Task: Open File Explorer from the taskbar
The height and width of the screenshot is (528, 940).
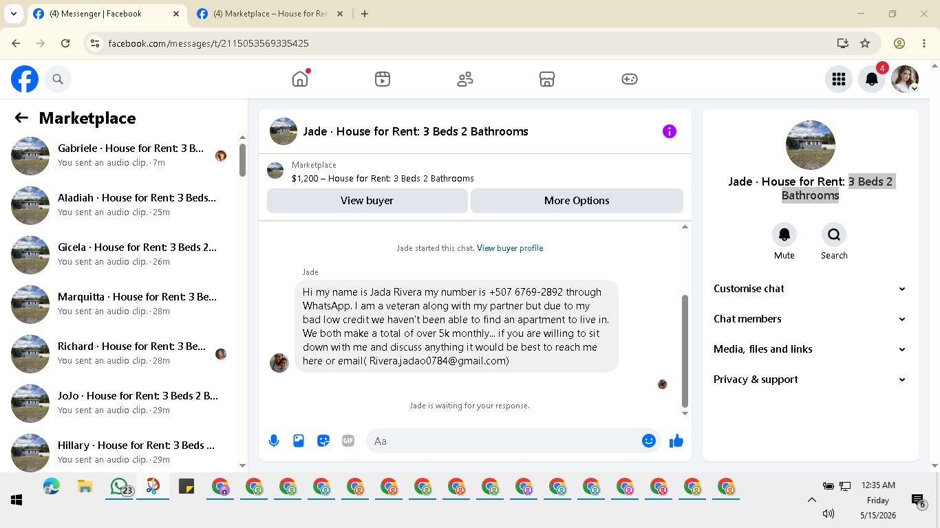Action: coord(85,487)
